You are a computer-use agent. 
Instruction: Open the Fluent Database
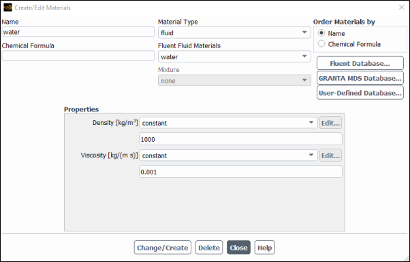click(360, 63)
